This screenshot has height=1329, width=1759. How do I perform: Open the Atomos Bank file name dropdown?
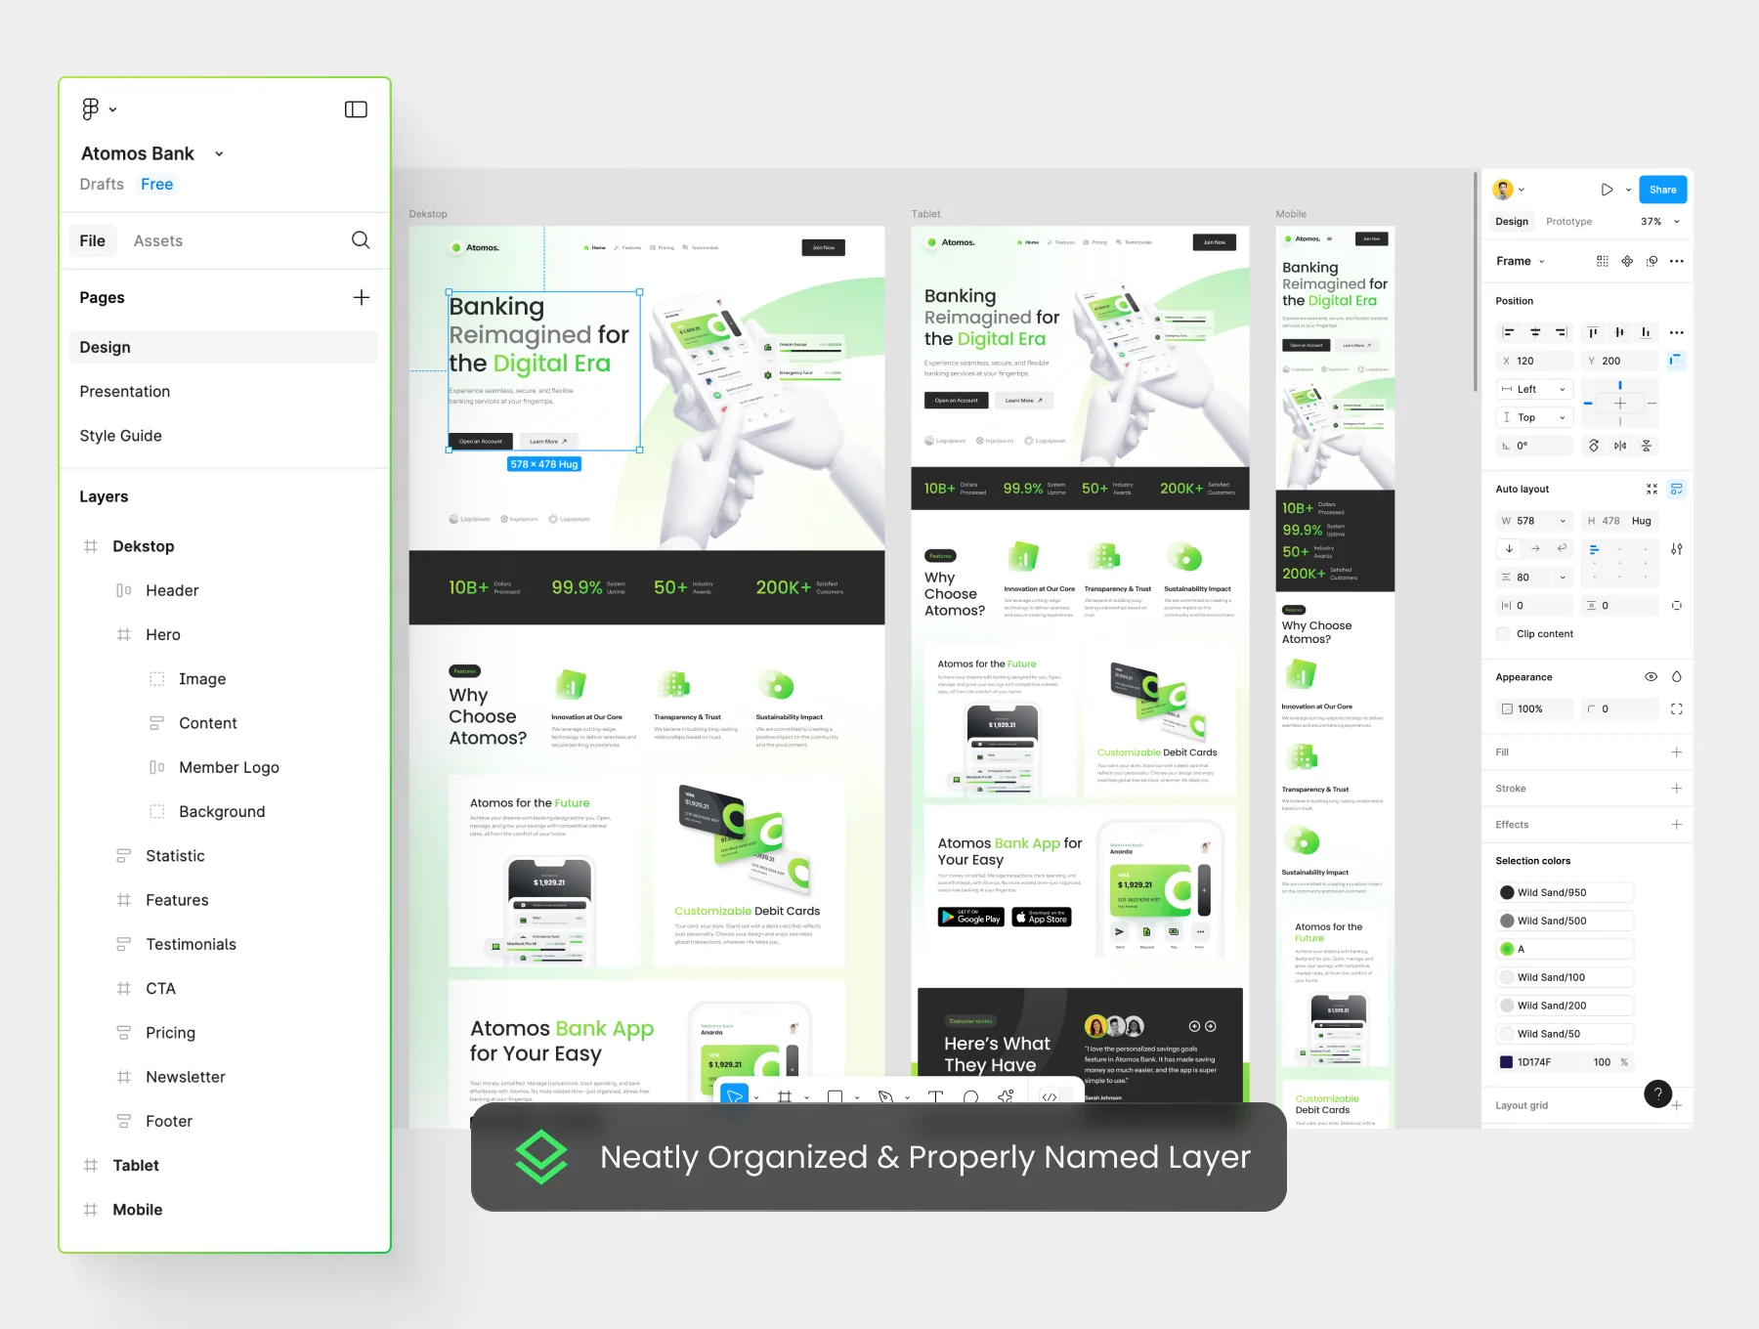(x=219, y=153)
